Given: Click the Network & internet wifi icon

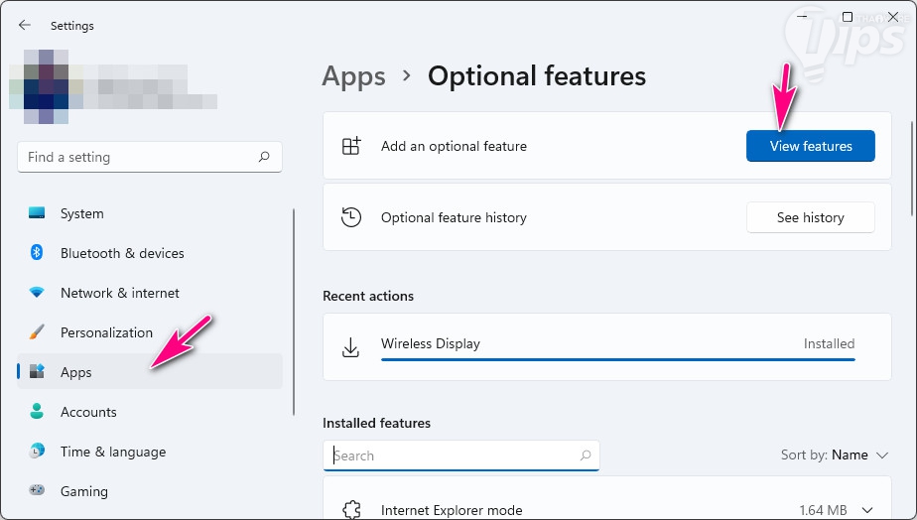Looking at the screenshot, I should coord(37,293).
